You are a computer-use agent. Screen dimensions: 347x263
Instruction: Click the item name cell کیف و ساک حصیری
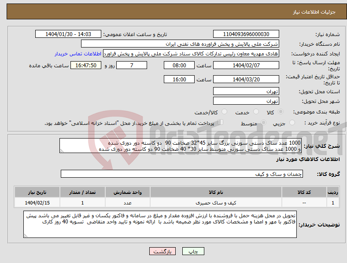point(216,203)
